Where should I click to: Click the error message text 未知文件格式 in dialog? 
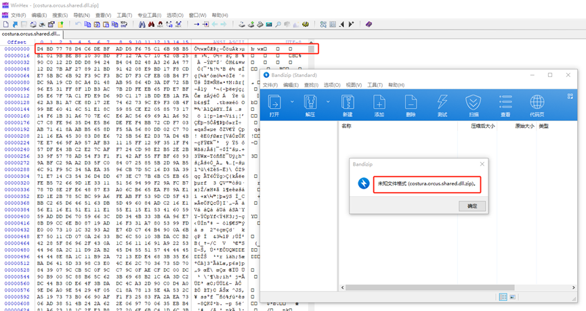pos(427,184)
